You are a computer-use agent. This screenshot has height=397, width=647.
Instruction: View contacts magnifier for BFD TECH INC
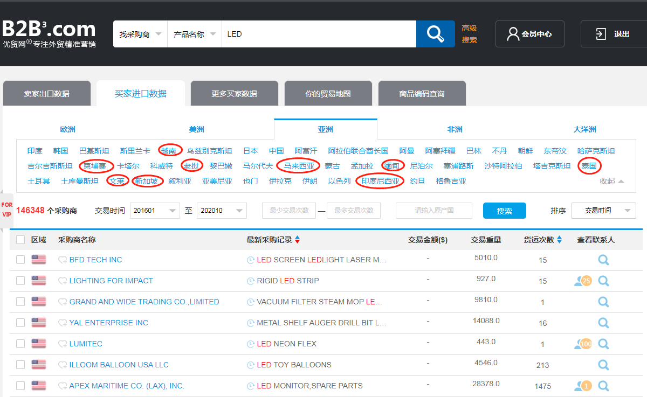point(603,260)
